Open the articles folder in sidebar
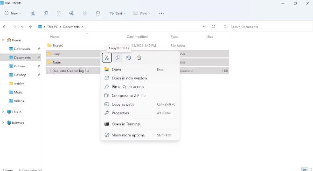313x171 pixels. pyautogui.click(x=19, y=84)
